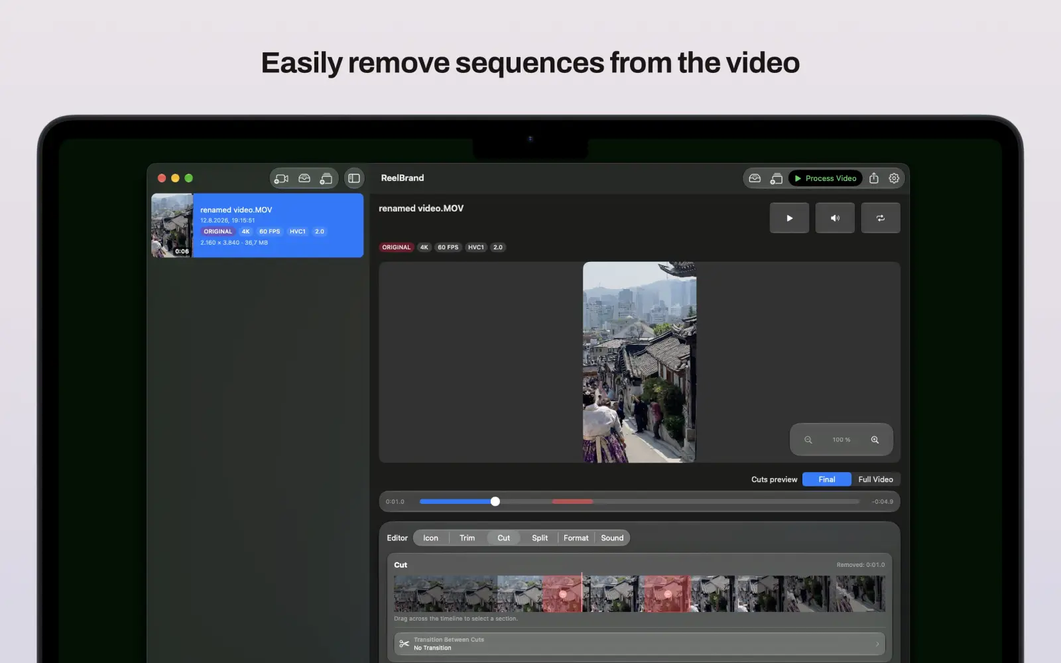Open the Icon editor tab
Screen dimensions: 1061x663
pyautogui.click(x=430, y=538)
